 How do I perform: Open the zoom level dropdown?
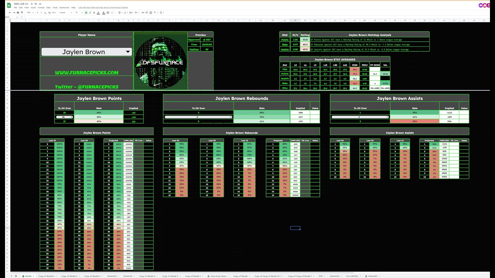pos(30,12)
